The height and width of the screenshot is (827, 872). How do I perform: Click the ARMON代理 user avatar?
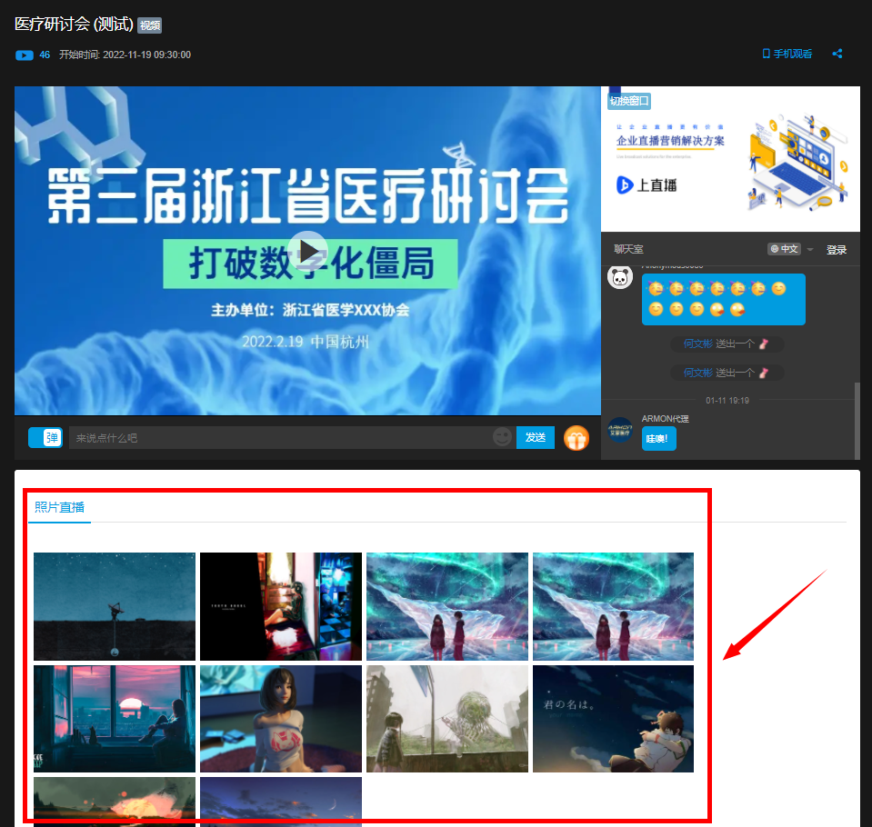[x=619, y=430]
